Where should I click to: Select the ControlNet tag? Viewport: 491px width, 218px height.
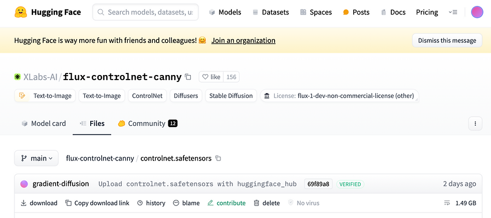147,95
